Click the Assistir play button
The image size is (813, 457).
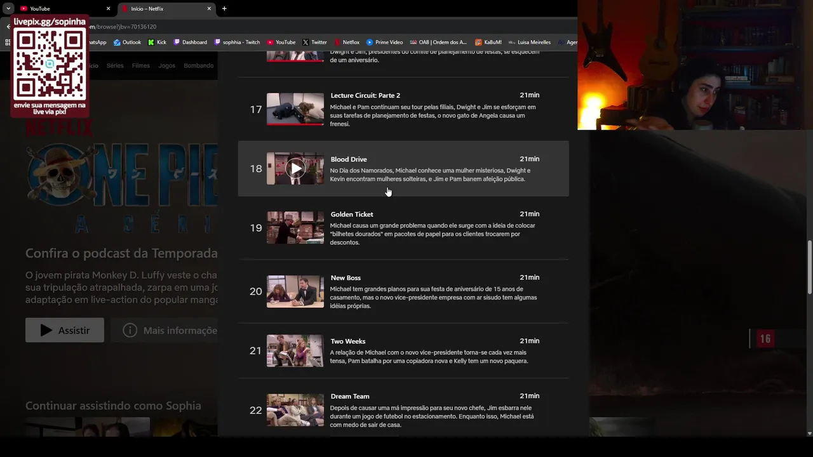pos(65,330)
